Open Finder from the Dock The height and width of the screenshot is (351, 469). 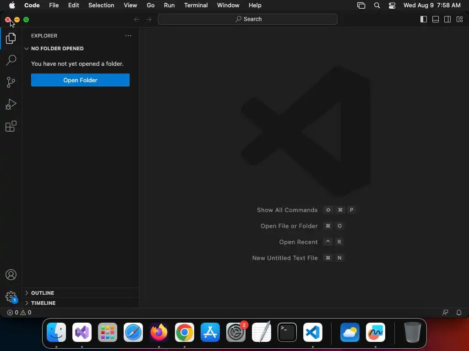point(56,332)
